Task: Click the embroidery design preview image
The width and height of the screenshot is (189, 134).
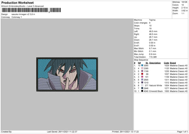Action: coord(67,74)
